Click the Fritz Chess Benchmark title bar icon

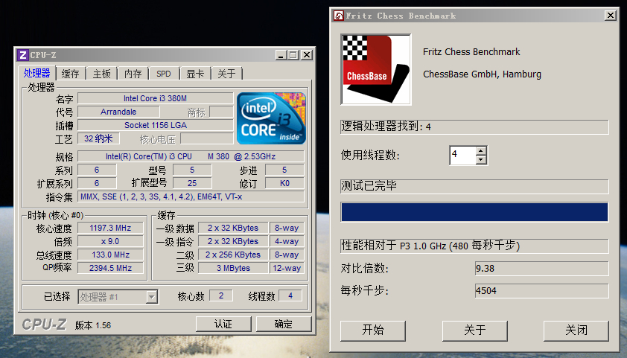pos(339,16)
